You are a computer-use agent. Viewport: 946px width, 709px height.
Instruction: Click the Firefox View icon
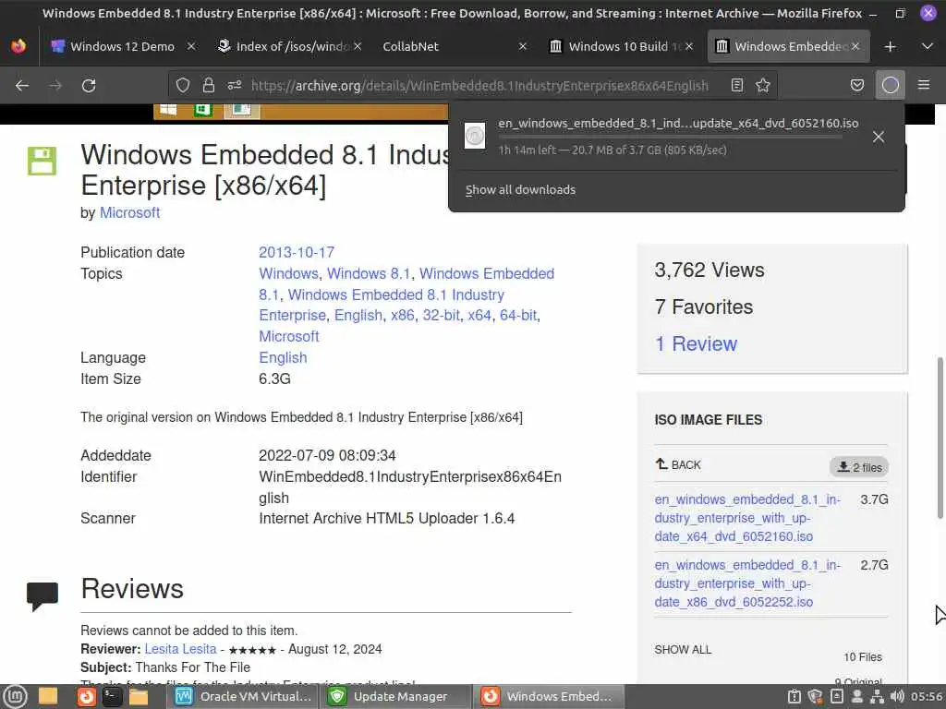pos(18,46)
